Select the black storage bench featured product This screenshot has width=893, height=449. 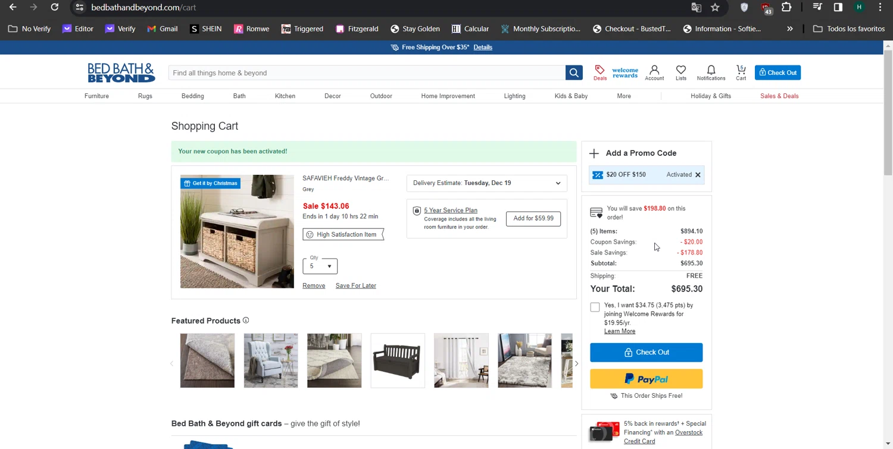click(398, 360)
